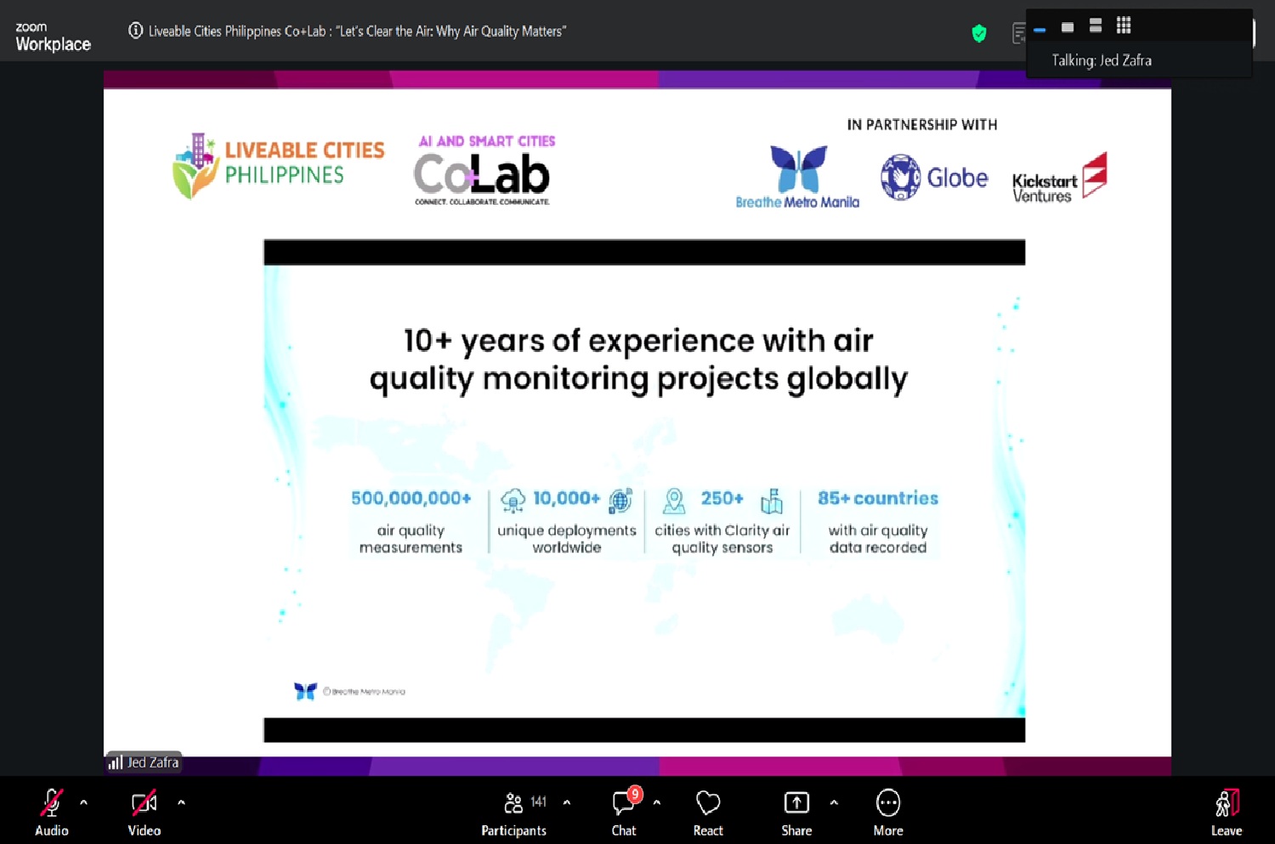Expand the caret next to Chat

coord(656,802)
